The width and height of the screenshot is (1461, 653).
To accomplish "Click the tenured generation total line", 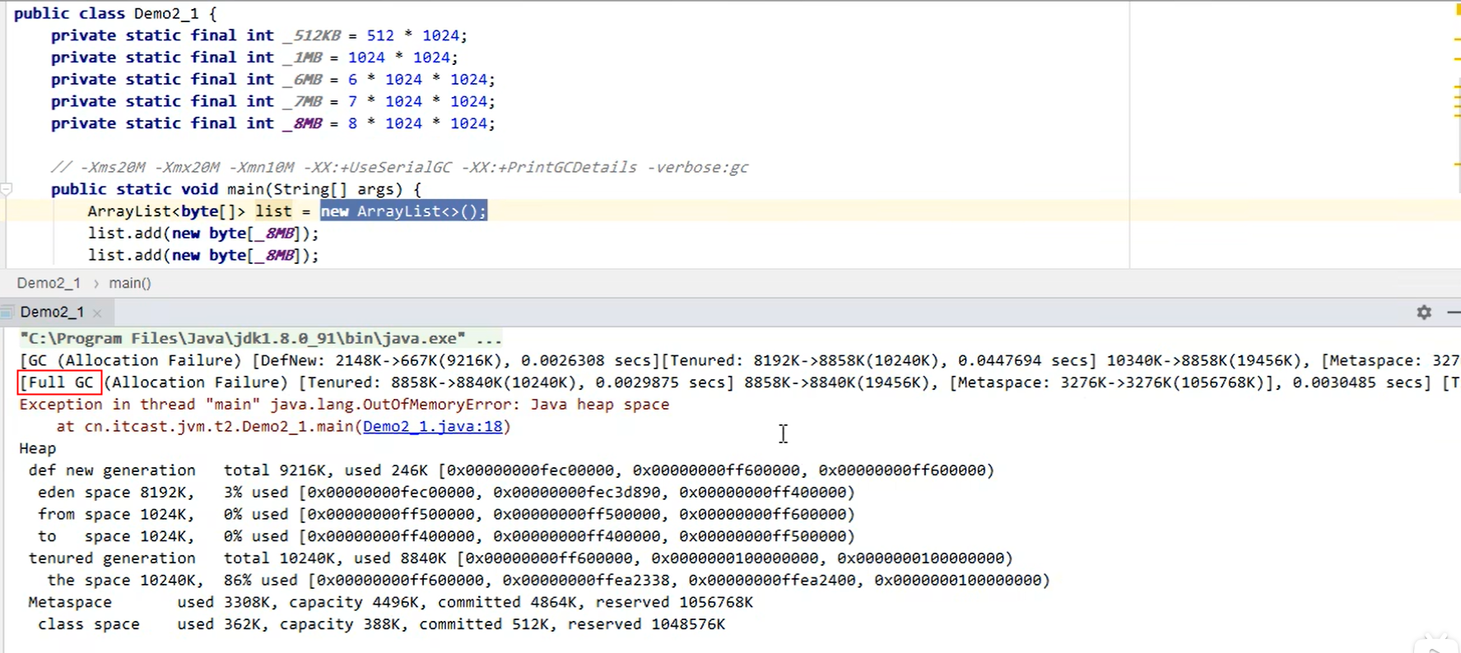I will click(520, 558).
